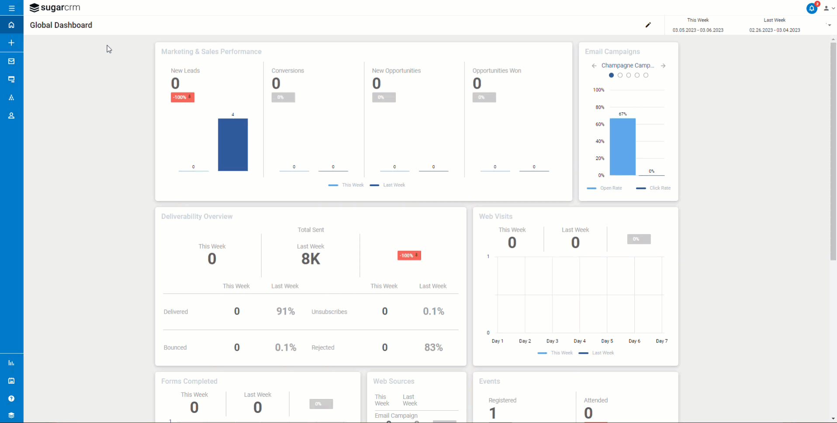The image size is (837, 423).
Task: Open the bar chart analytics icon
Action: point(11,363)
